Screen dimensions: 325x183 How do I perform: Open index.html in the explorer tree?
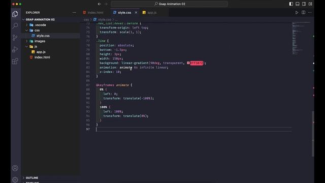pyautogui.click(x=42, y=57)
